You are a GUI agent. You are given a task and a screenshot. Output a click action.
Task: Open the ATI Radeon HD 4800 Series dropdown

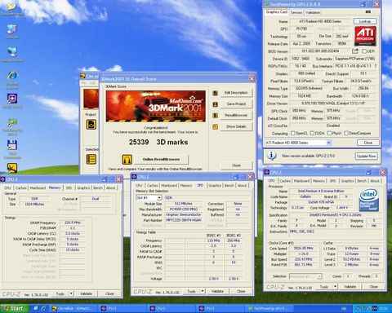coord(328,143)
